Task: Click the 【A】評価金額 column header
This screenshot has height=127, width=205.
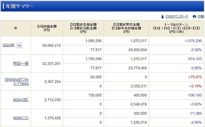Action: tap(47, 28)
